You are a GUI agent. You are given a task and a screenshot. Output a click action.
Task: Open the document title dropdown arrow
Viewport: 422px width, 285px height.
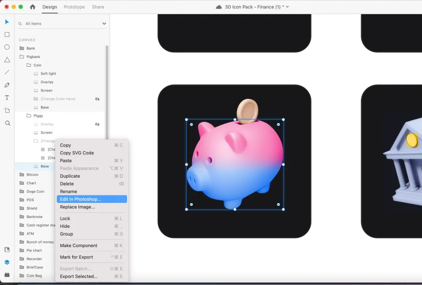coord(287,7)
